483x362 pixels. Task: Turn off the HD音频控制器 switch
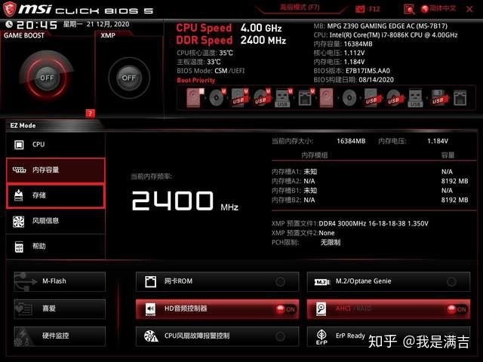(x=285, y=309)
